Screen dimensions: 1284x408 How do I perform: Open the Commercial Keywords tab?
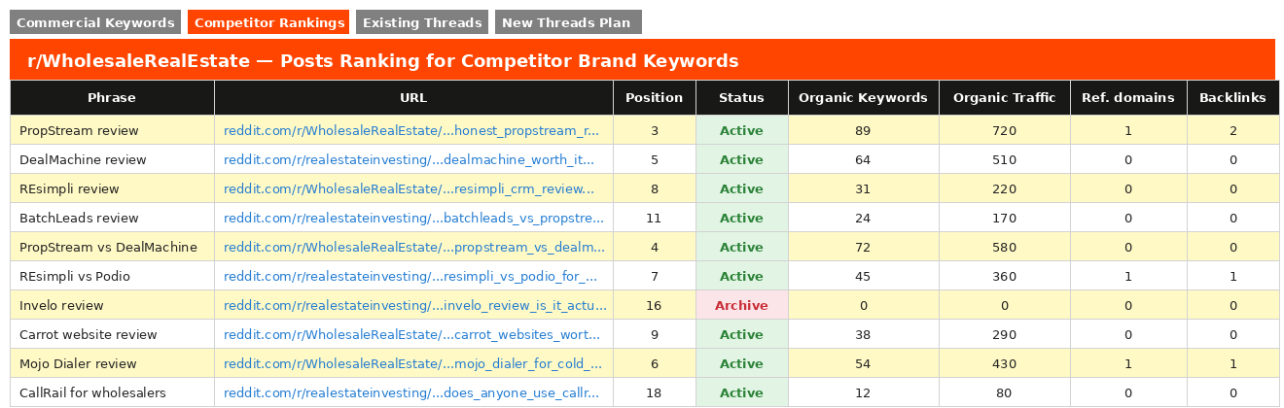pos(95,22)
